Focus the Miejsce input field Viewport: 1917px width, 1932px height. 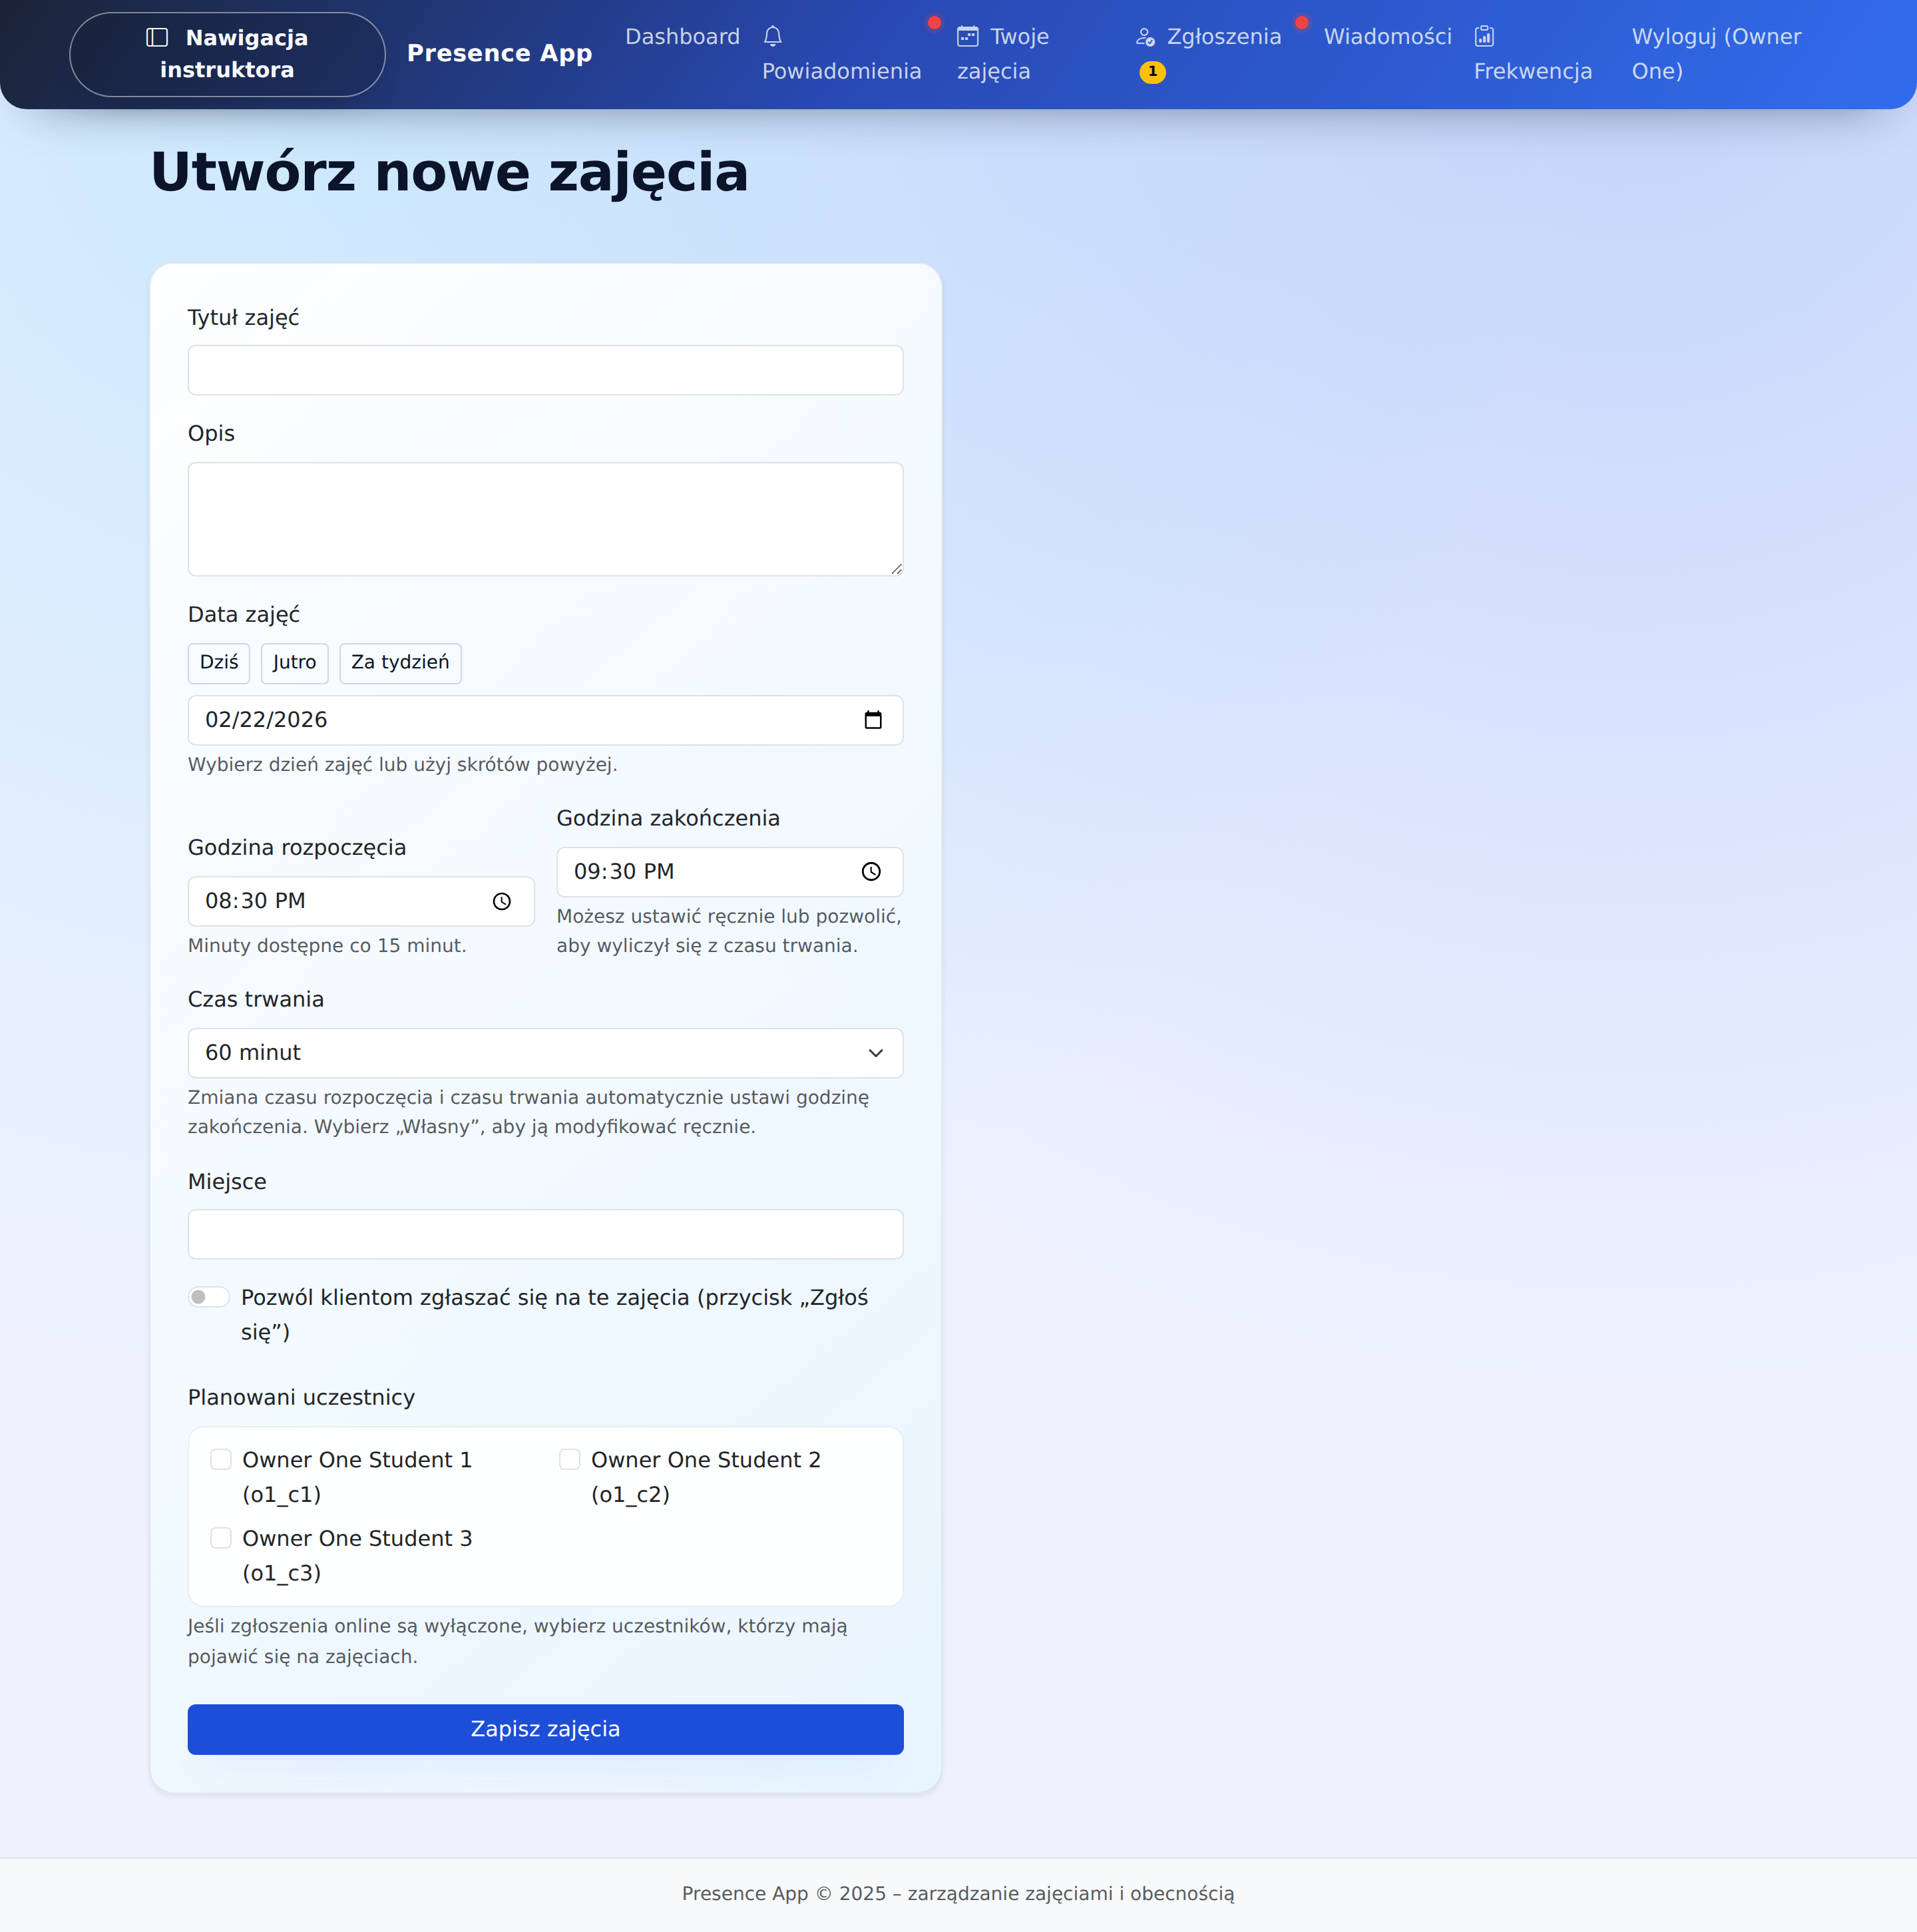(546, 1234)
